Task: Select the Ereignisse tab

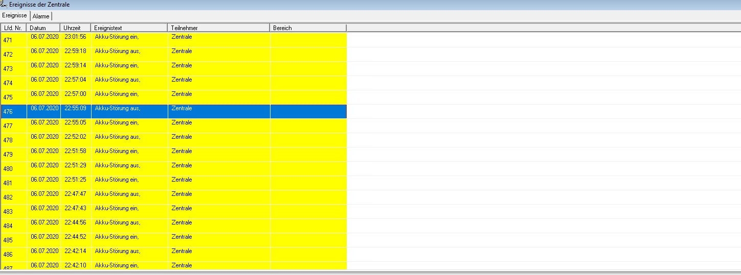Action: tap(14, 16)
